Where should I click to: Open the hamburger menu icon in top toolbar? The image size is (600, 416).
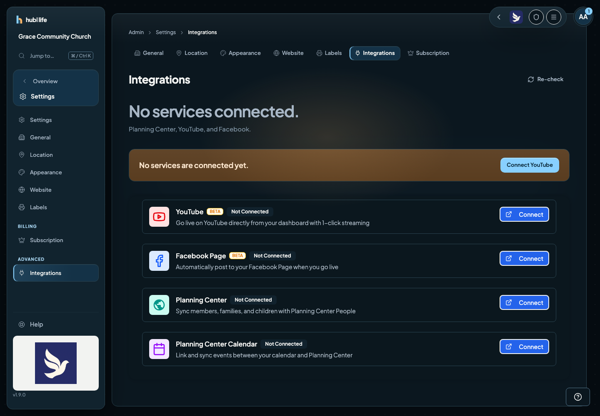pyautogui.click(x=554, y=17)
